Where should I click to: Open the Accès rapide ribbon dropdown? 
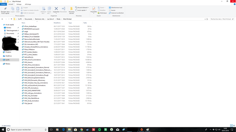click(x=81, y=10)
